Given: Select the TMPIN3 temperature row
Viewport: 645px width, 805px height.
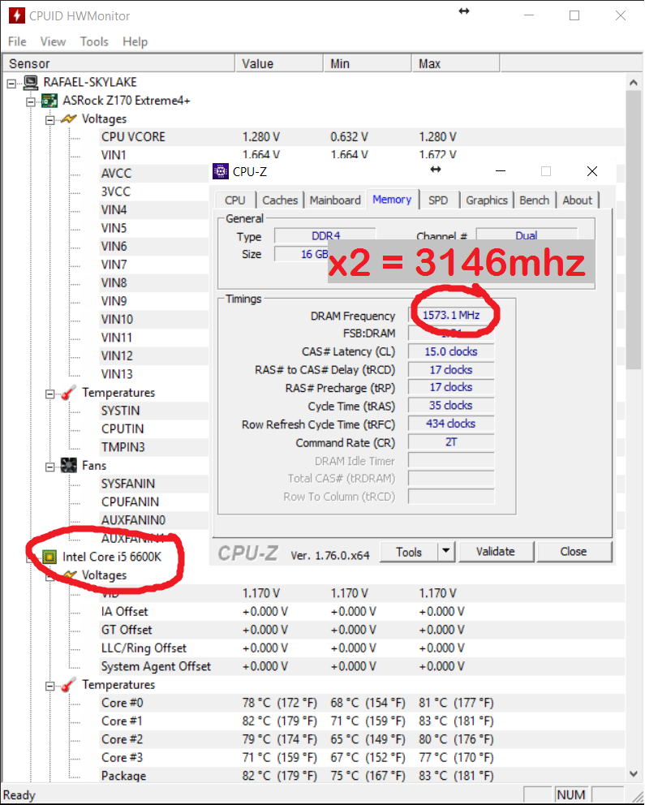Looking at the screenshot, I should click(154, 448).
